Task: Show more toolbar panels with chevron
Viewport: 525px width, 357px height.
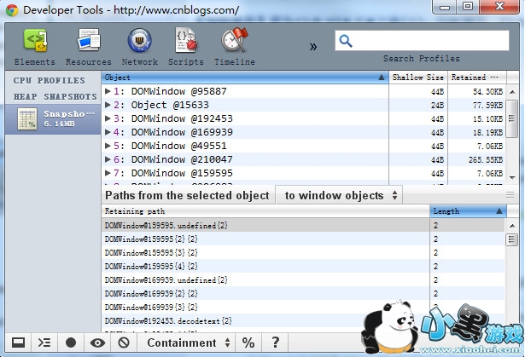Action: [312, 46]
